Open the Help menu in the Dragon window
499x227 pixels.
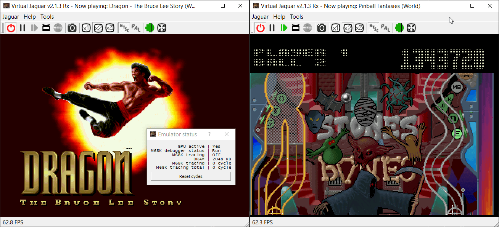click(x=30, y=17)
